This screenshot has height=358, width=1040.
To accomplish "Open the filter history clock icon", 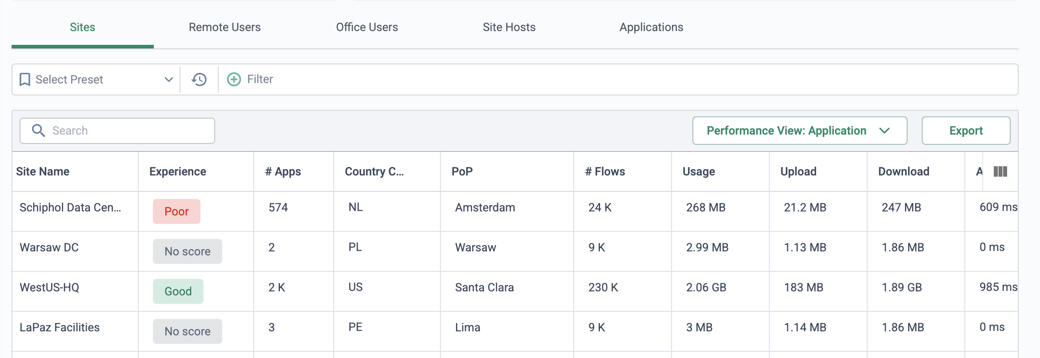I will pyautogui.click(x=199, y=80).
